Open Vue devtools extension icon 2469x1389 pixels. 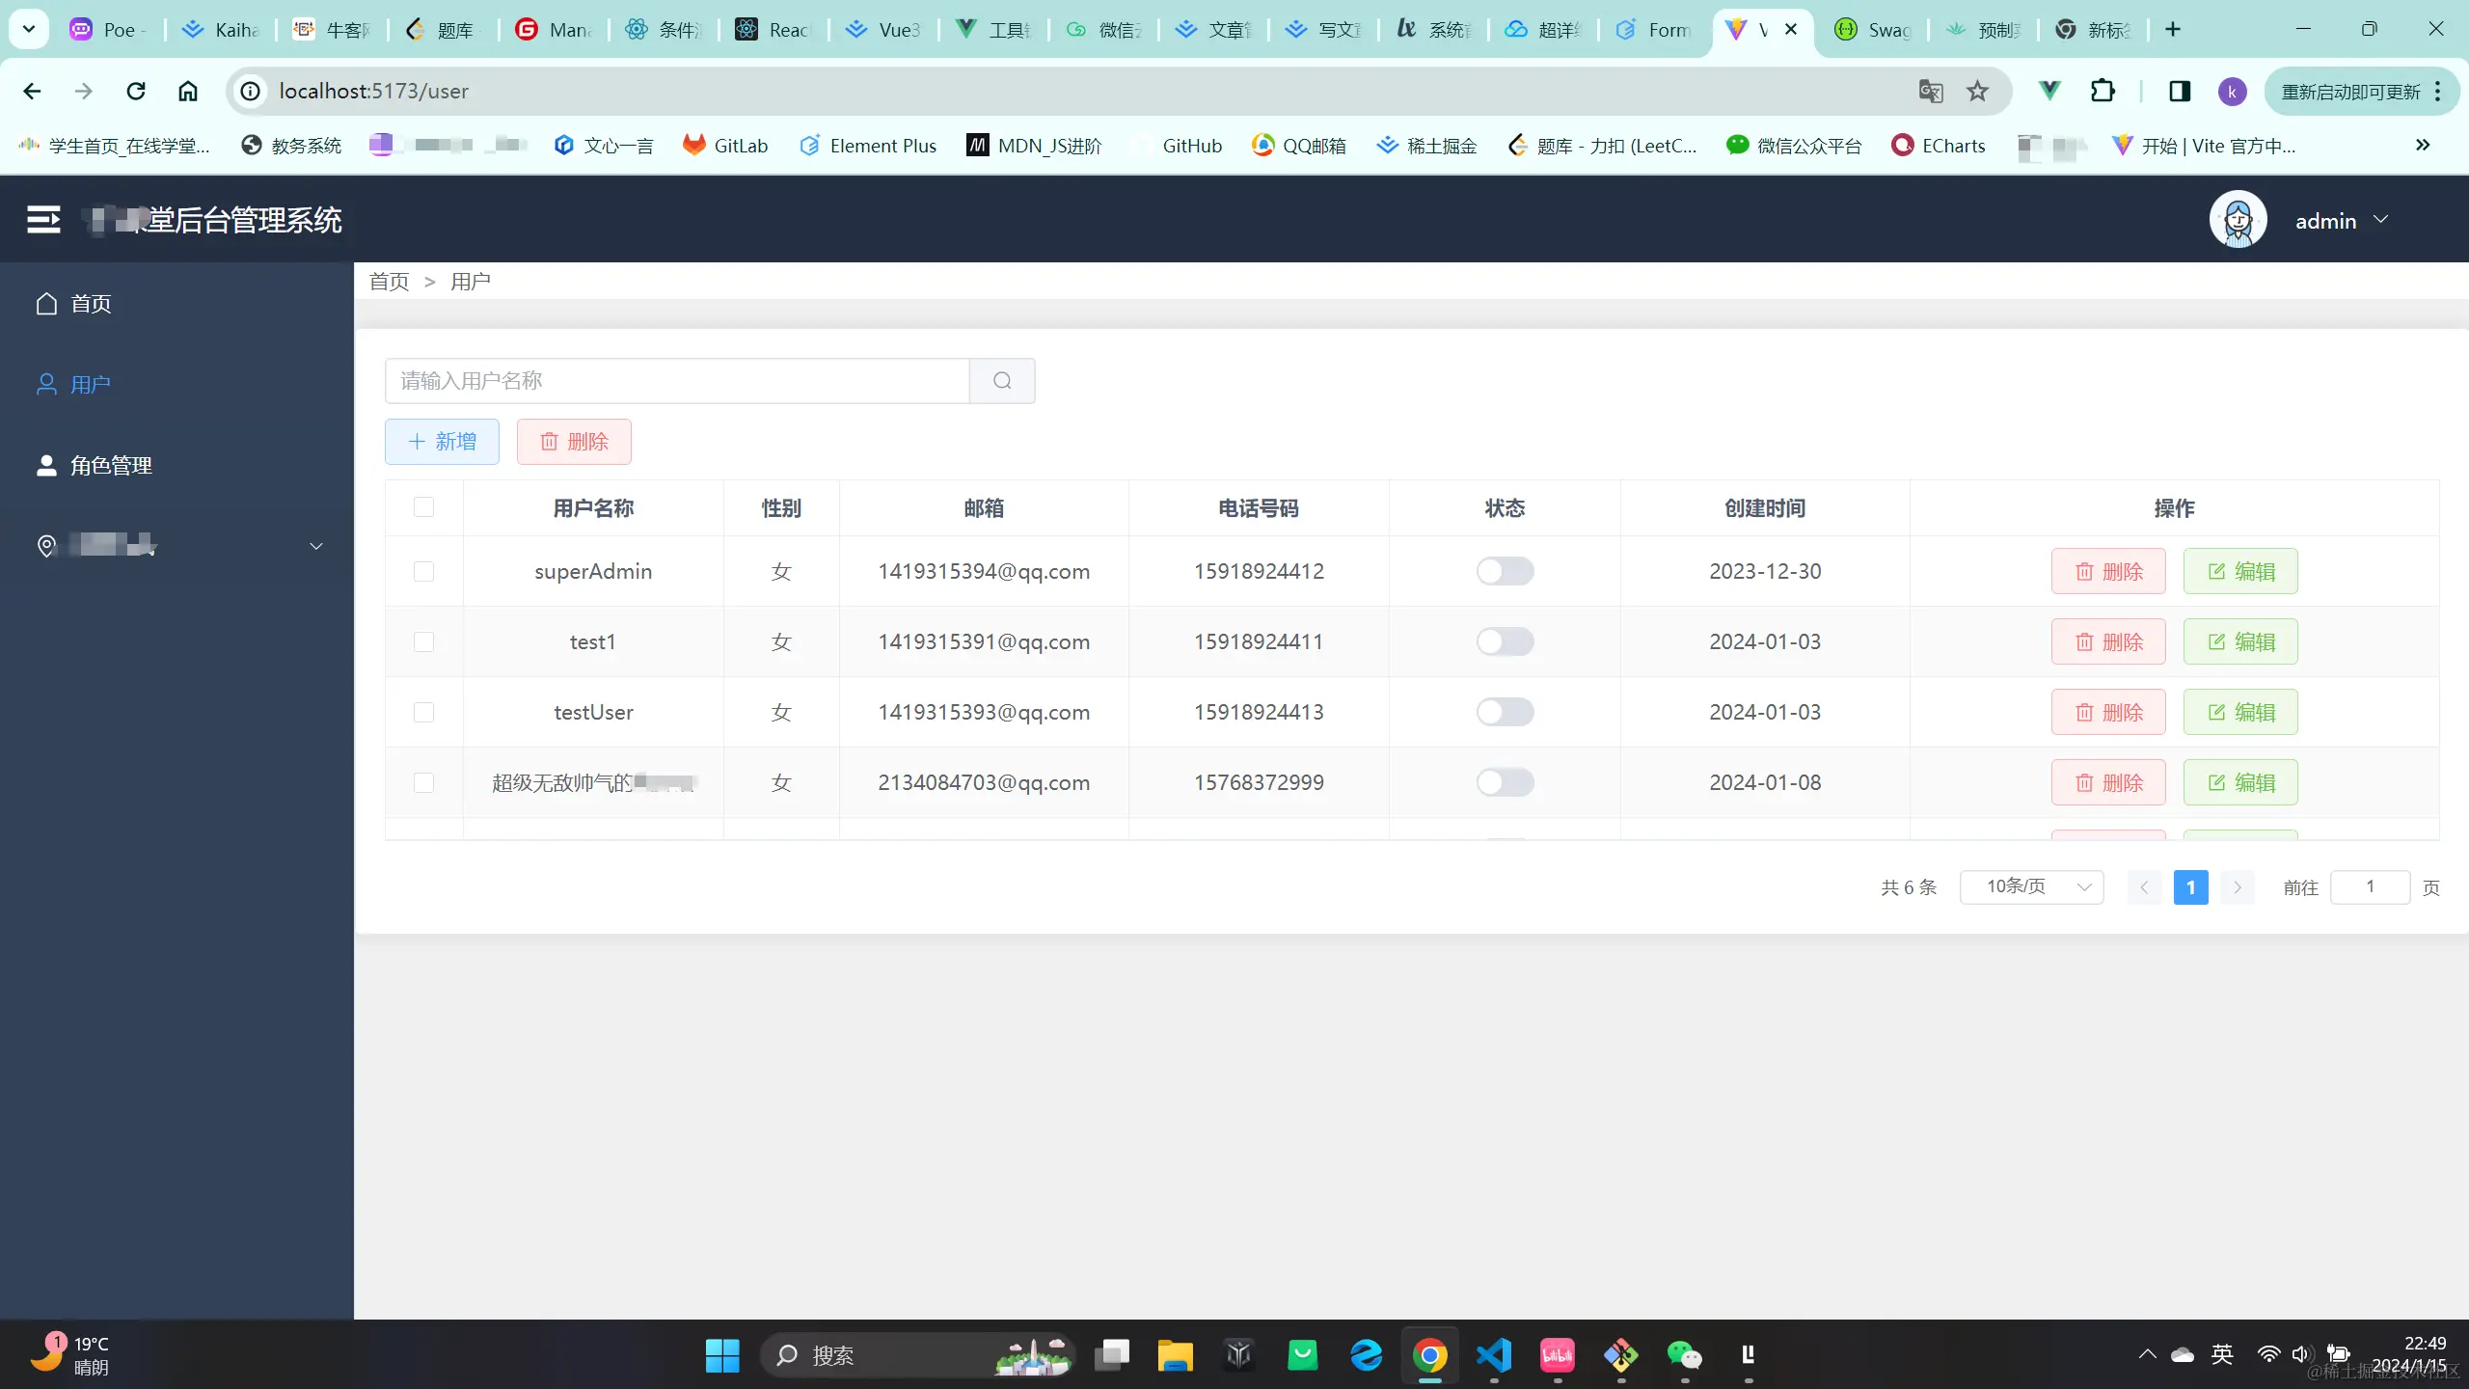pos(2049,91)
